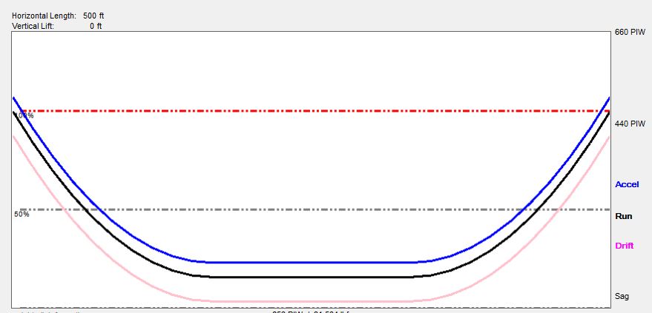652x313 pixels.
Task: Click the Vertical Lift label
Action: tap(33, 26)
